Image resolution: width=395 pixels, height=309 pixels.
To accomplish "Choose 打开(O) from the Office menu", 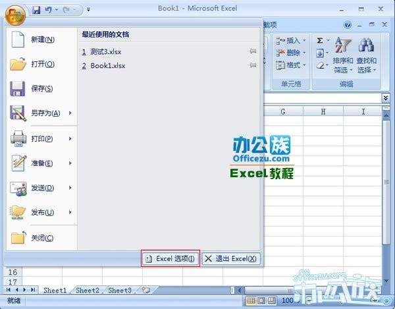I will point(41,64).
